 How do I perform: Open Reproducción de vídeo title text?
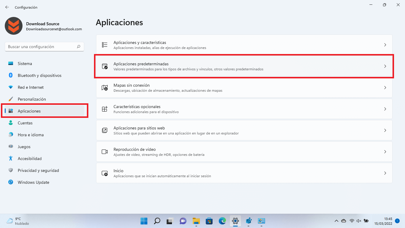pos(135,149)
